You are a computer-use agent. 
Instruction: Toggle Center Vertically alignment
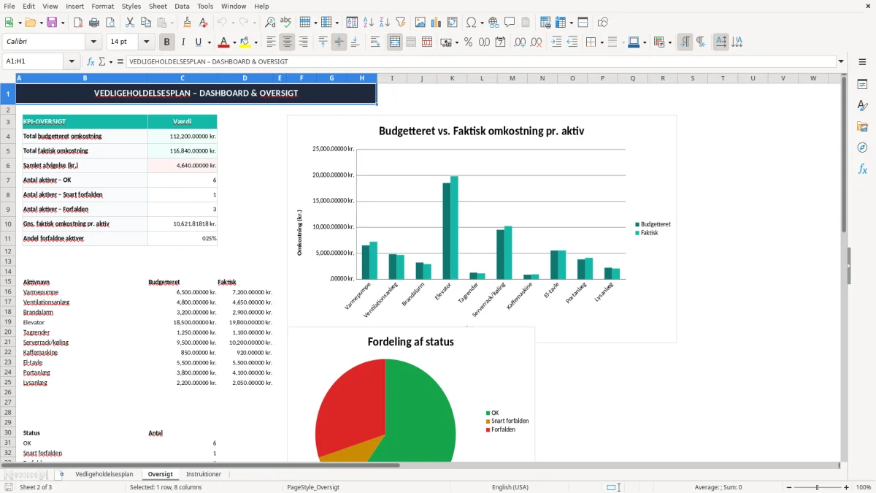click(x=339, y=42)
